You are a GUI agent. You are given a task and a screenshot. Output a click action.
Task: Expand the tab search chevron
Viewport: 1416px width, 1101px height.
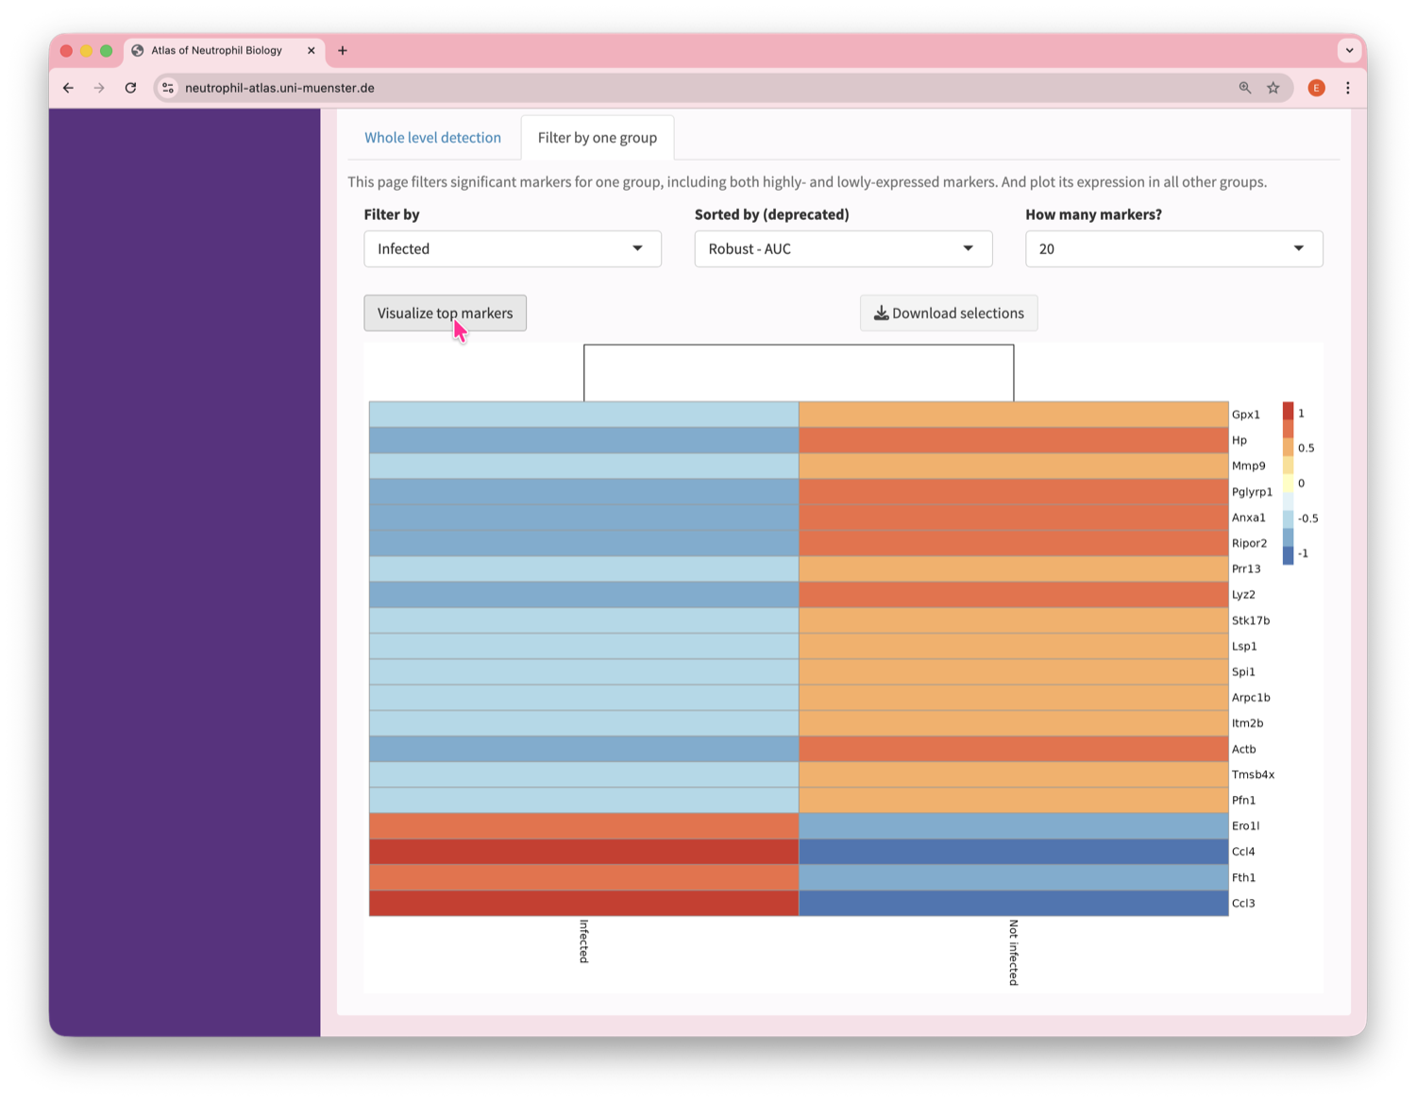pyautogui.click(x=1349, y=51)
